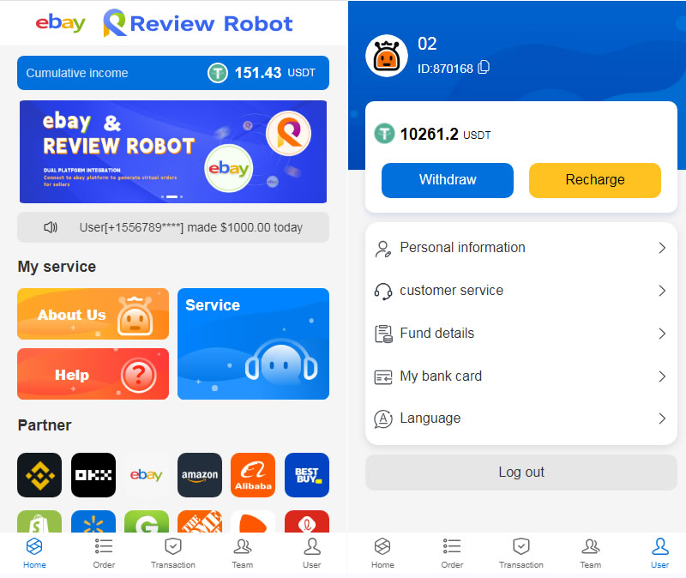686x578 pixels.
Task: Click the active banner carousel indicator
Action: pos(172,197)
